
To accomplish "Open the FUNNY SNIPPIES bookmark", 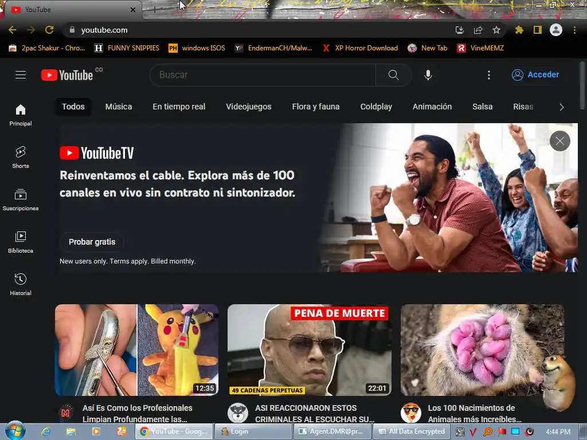I will pos(127,48).
